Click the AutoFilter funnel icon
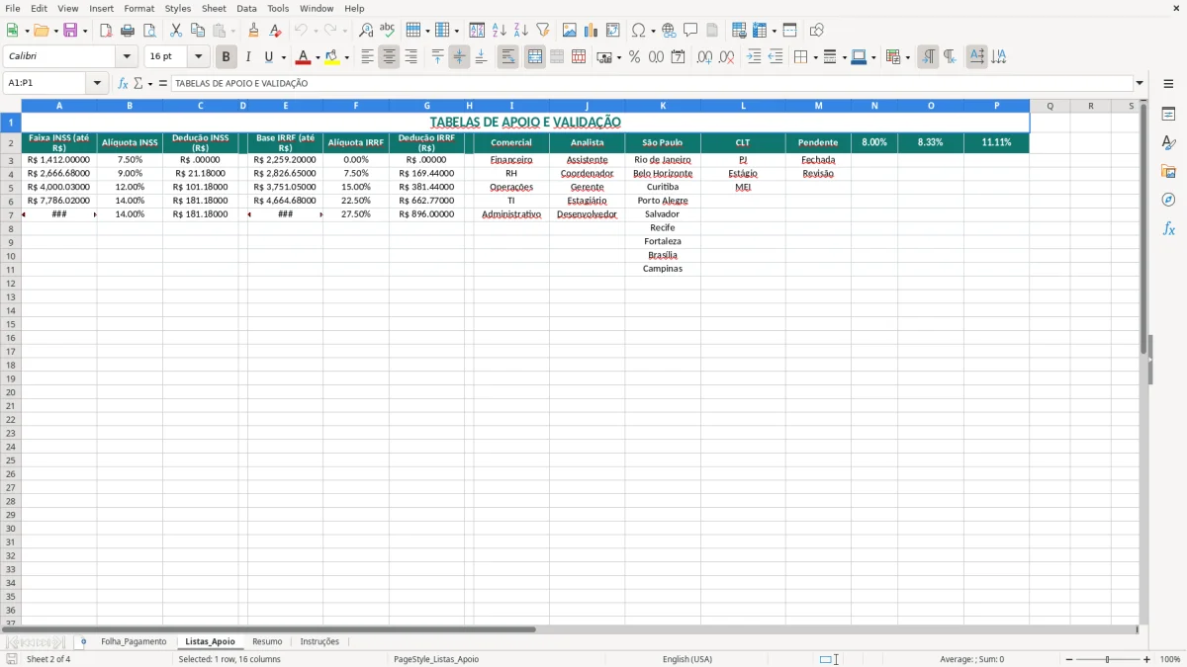This screenshot has height=667, width=1187. click(x=542, y=31)
